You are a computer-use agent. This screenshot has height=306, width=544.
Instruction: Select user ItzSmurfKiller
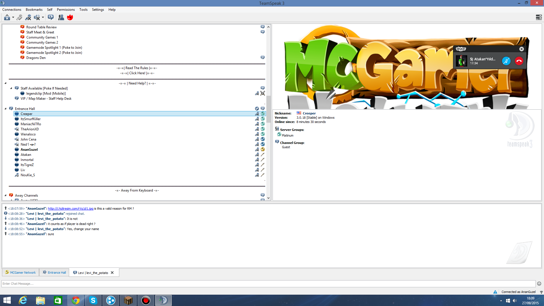point(31,119)
